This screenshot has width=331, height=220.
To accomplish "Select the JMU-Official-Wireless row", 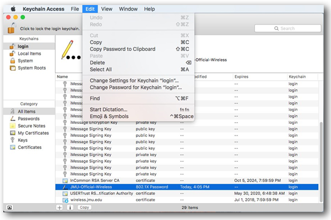I will tap(187, 187).
